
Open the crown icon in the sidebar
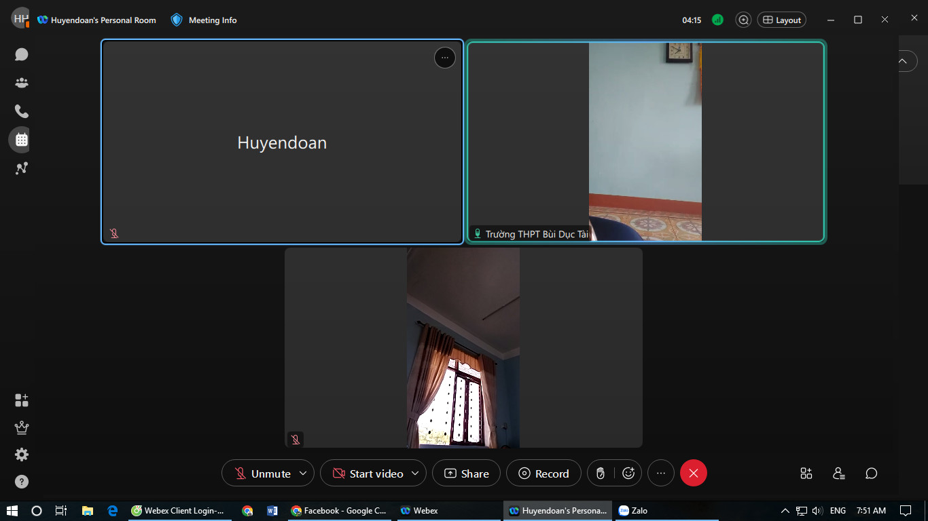[22, 427]
